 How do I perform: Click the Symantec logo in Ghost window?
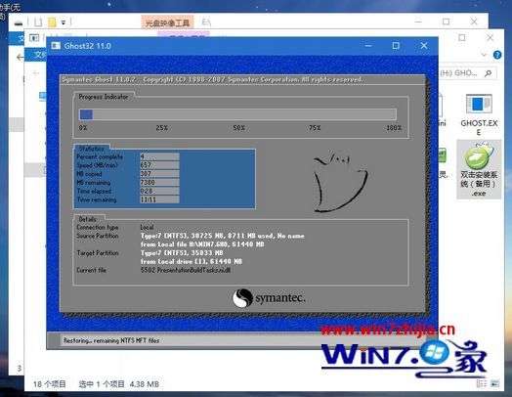point(269,298)
